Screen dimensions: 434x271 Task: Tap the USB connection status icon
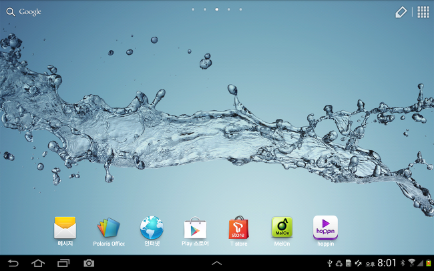(x=329, y=263)
